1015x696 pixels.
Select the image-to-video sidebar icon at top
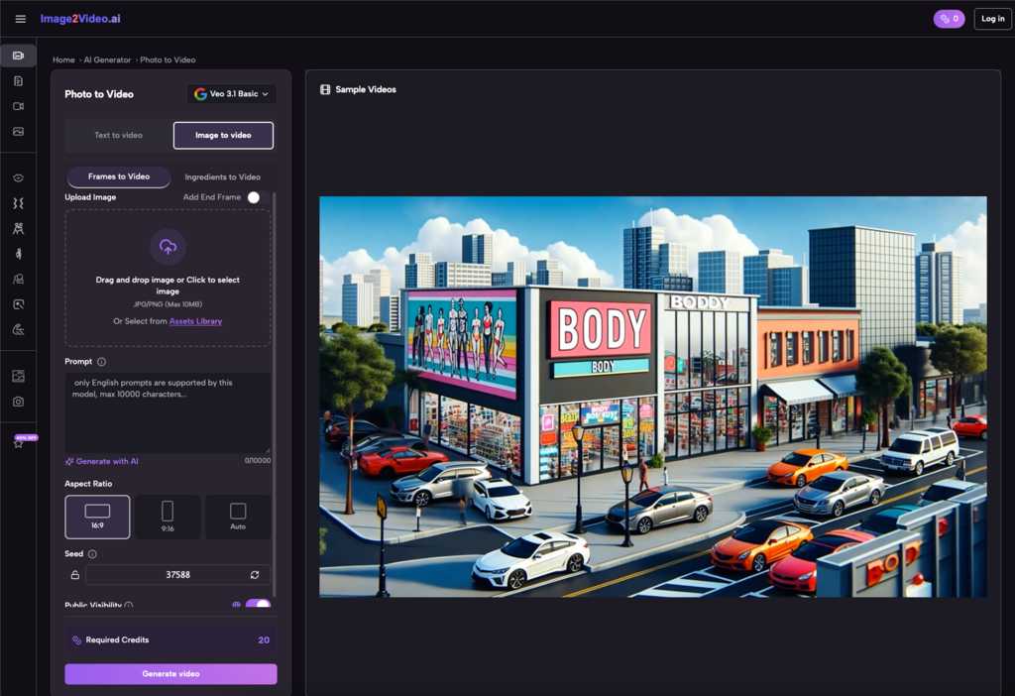point(18,56)
